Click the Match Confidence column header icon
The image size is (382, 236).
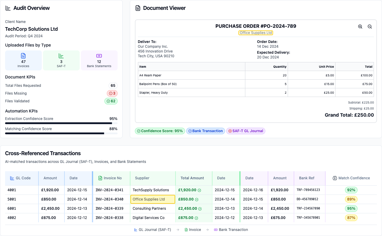tap(334, 178)
